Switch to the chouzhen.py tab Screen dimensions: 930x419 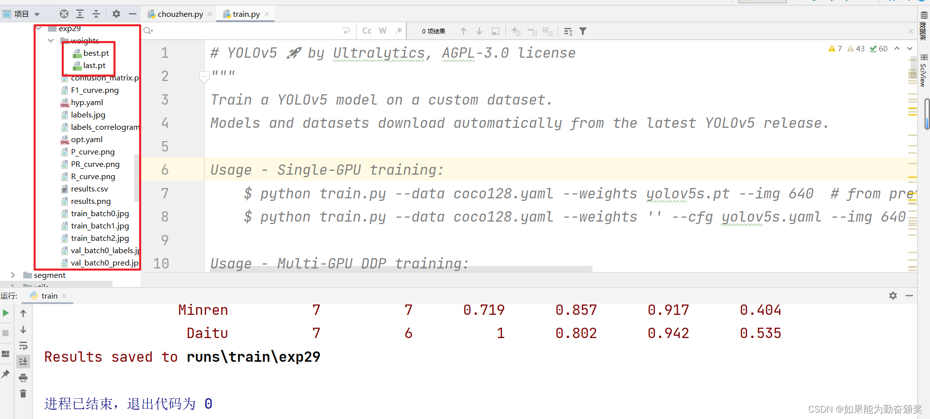tap(180, 14)
